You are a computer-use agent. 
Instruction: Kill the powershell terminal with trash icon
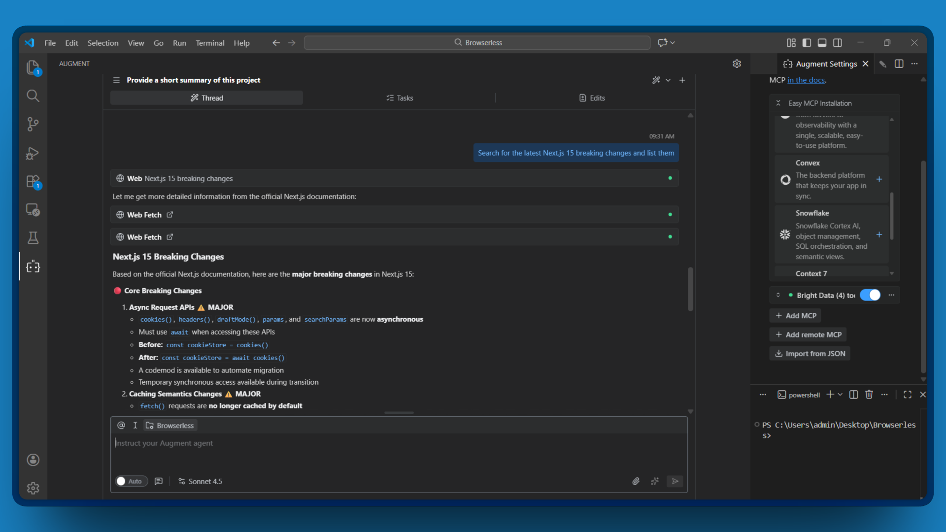click(869, 394)
